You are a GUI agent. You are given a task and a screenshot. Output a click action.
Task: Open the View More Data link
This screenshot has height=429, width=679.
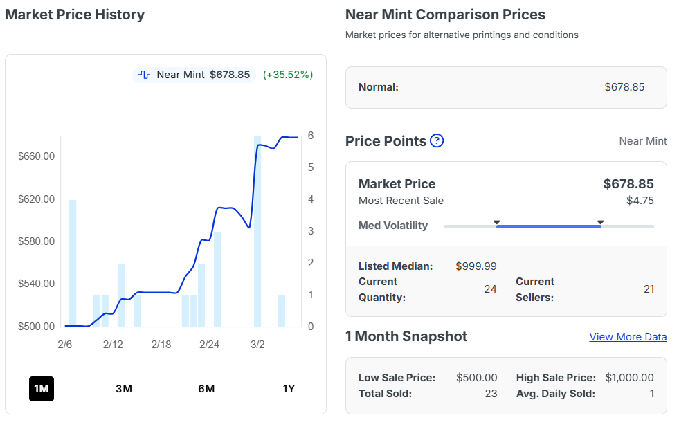coord(628,337)
